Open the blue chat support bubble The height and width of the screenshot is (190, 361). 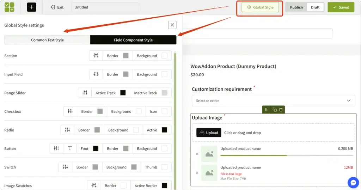pyautogui.click(x=353, y=182)
